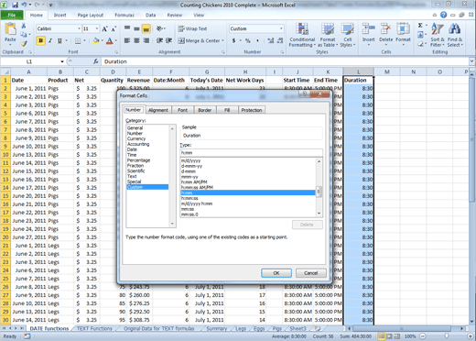This screenshot has height=341, width=476.
Task: Select the Normal view status bar icon
Action: [381, 336]
